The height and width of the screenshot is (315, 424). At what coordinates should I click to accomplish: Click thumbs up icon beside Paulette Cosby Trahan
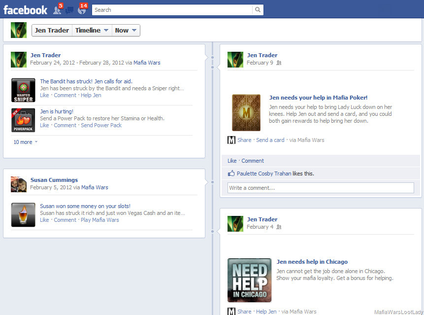click(231, 173)
